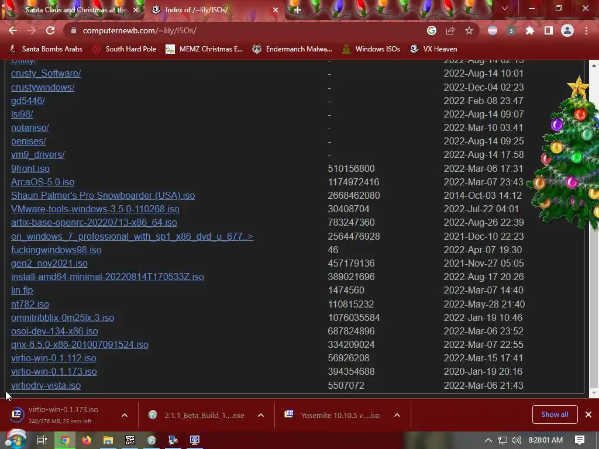The height and width of the screenshot is (449, 599).
Task: Toggle the browser side panel
Action: pos(549,30)
